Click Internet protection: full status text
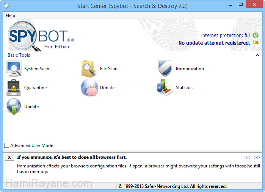The height and width of the screenshot is (192, 265). point(226,36)
